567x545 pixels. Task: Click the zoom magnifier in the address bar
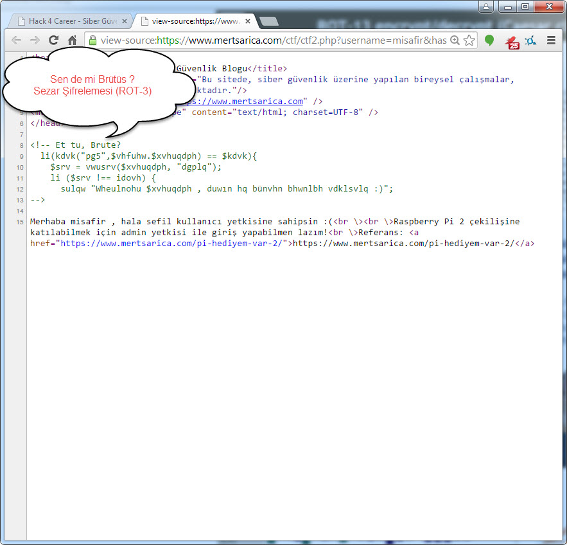tap(455, 40)
